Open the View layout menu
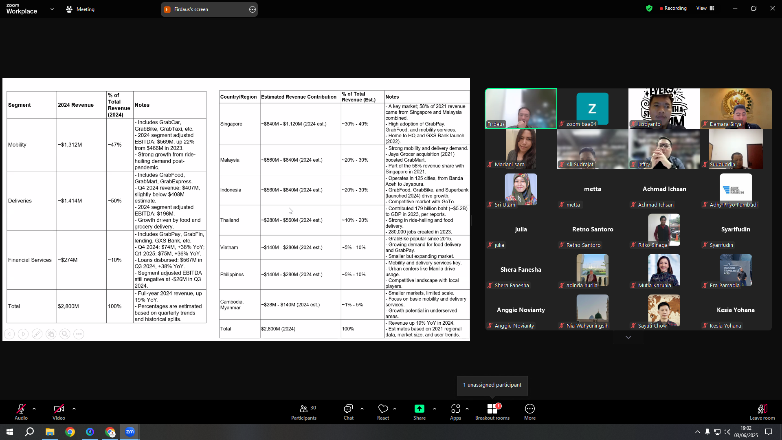This screenshot has height=440, width=782. (705, 8)
